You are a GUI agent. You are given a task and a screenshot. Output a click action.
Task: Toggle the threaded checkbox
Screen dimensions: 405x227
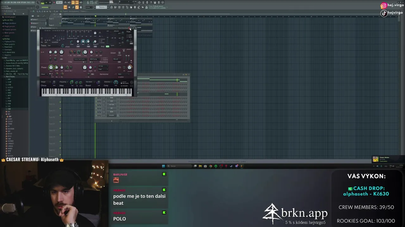pyautogui.click(x=124, y=86)
